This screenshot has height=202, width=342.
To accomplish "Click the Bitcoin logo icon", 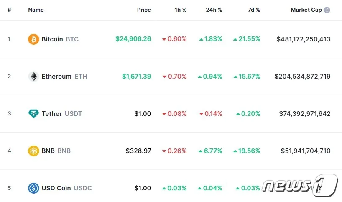I will click(x=33, y=39).
